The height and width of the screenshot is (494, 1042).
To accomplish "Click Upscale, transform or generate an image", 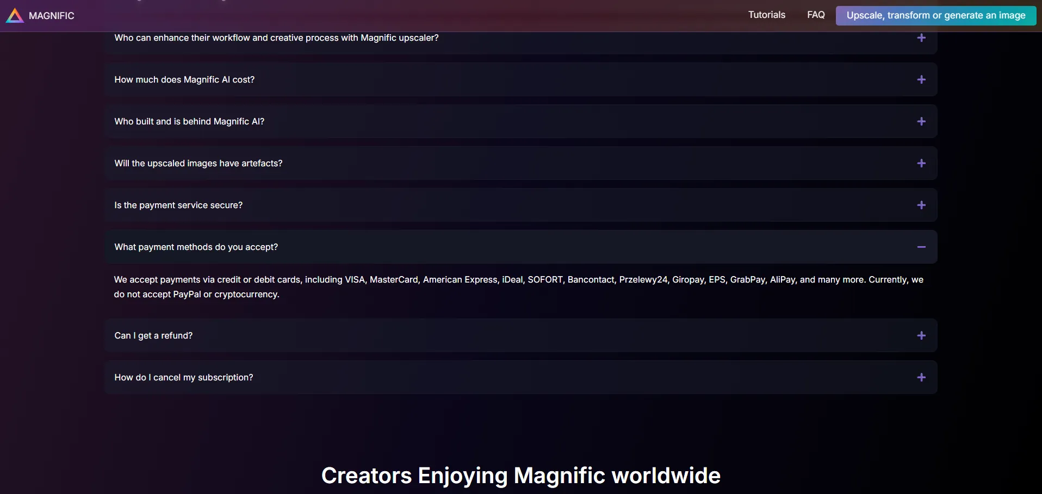I will pyautogui.click(x=935, y=16).
